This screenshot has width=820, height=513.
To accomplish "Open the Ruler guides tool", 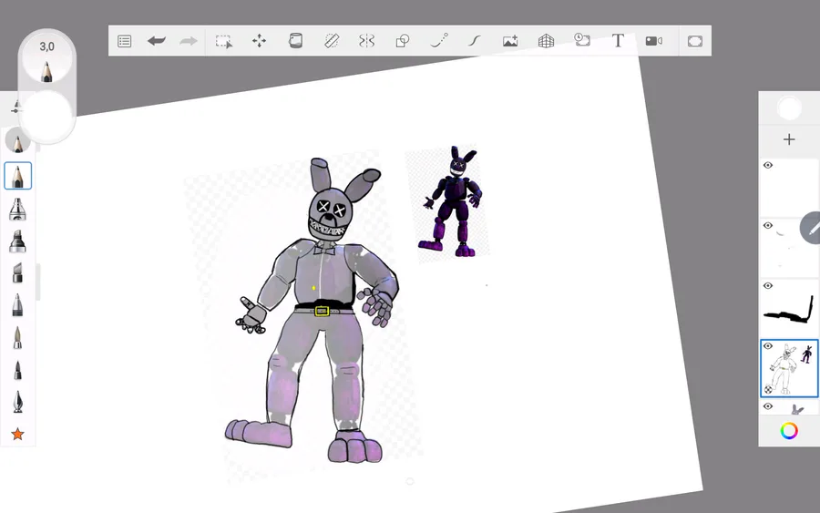I will click(332, 41).
